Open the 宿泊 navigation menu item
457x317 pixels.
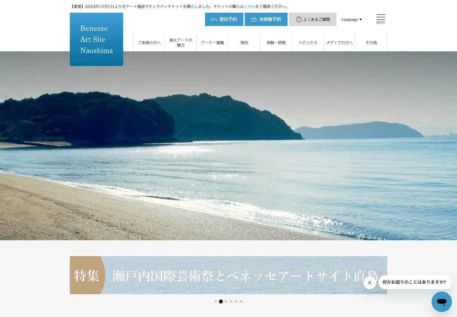click(x=244, y=42)
